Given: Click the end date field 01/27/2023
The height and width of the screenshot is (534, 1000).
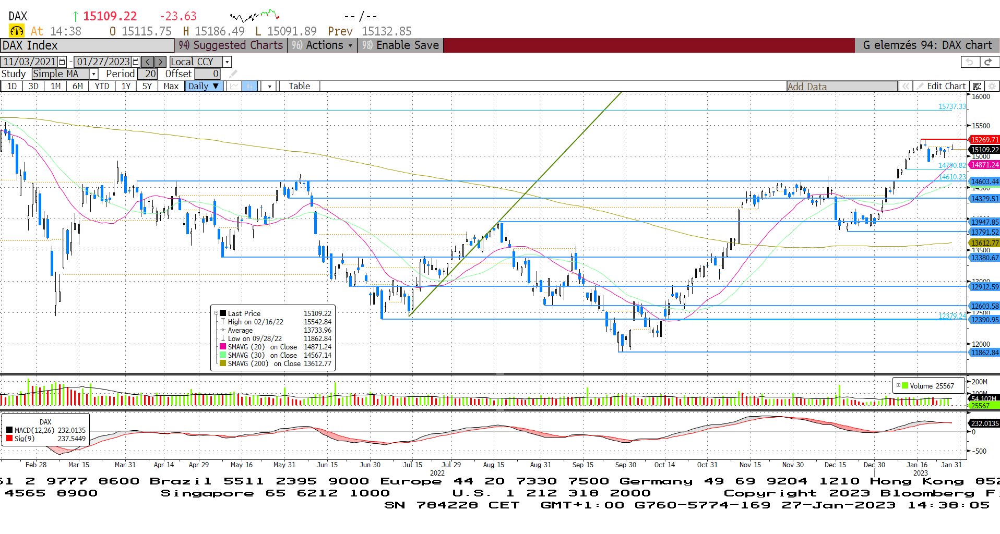Looking at the screenshot, I should click(103, 62).
